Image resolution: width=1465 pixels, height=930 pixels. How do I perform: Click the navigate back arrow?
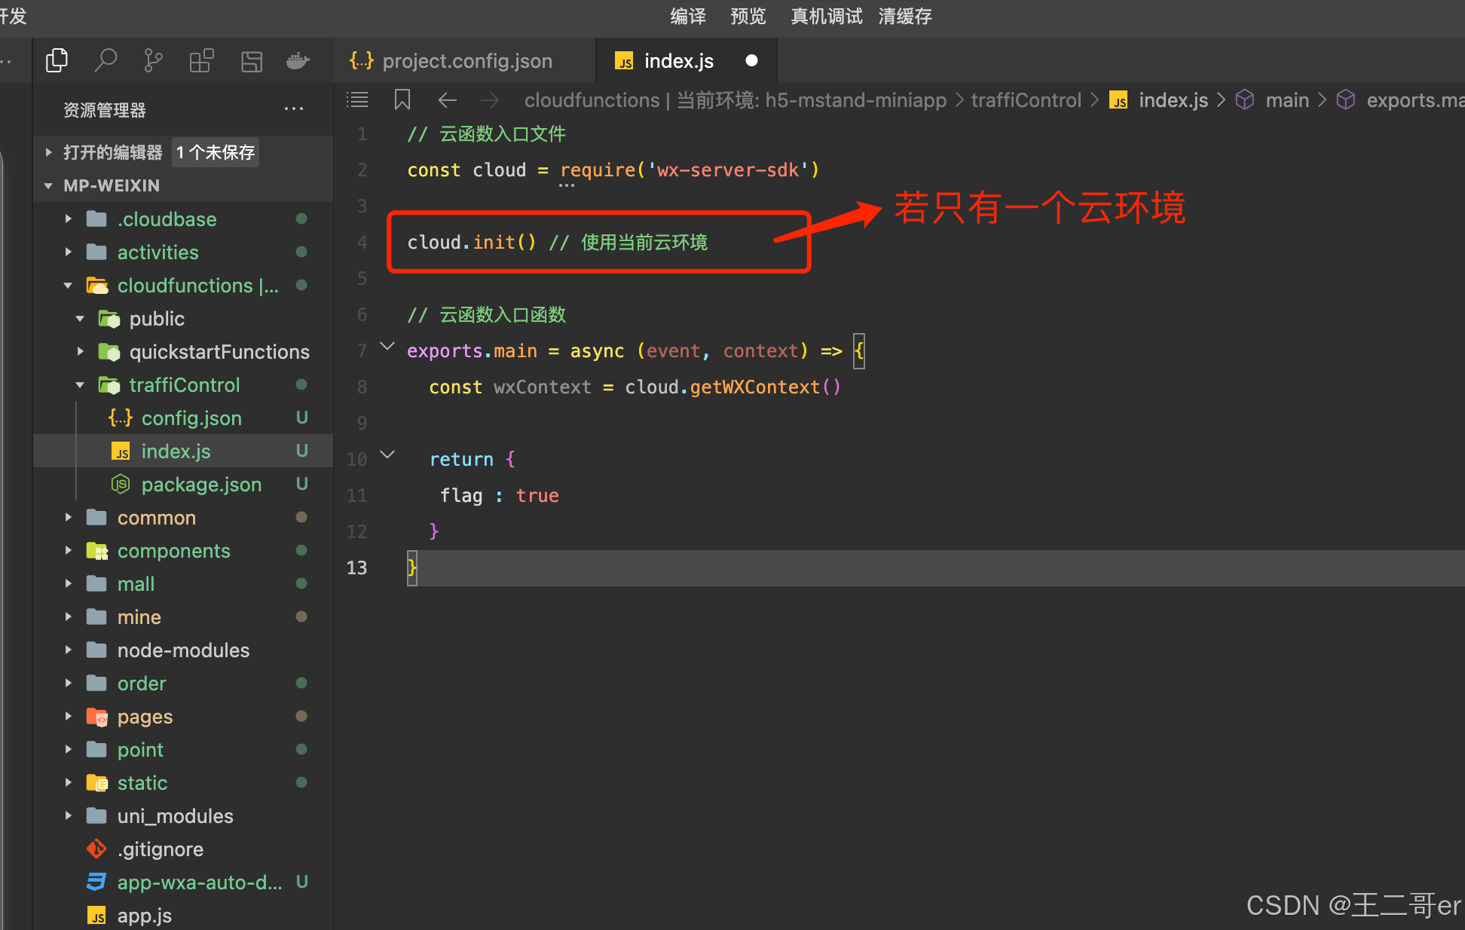(448, 100)
